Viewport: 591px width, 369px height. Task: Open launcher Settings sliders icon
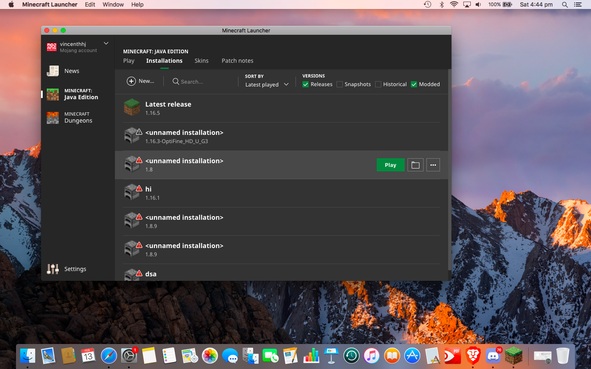pos(53,269)
